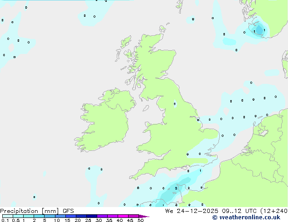Click the 'We 24-12-2025' date text

pyautogui.click(x=192, y=211)
